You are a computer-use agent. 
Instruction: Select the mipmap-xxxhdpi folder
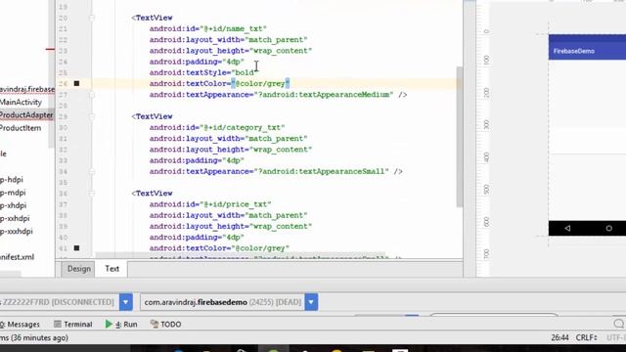tap(17, 232)
